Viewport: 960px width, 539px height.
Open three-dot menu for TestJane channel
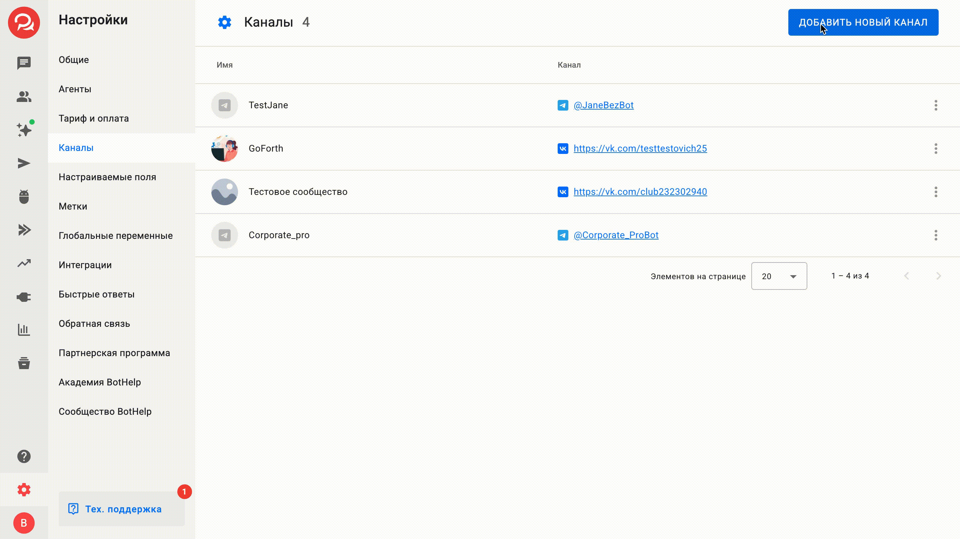coord(935,105)
